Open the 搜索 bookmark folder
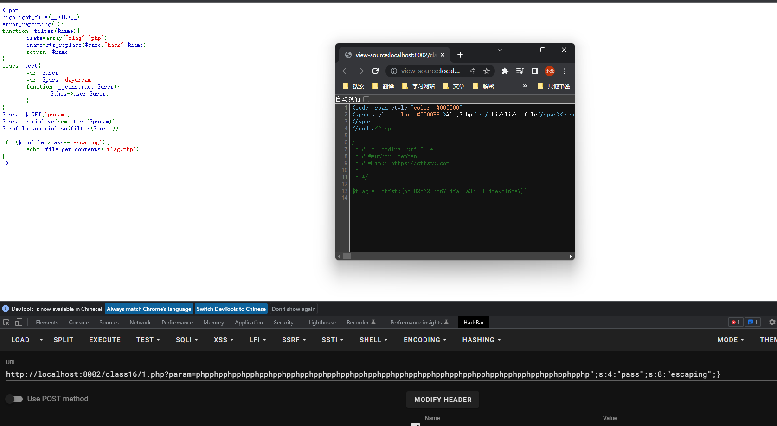Image resolution: width=777 pixels, height=426 pixels. (353, 86)
